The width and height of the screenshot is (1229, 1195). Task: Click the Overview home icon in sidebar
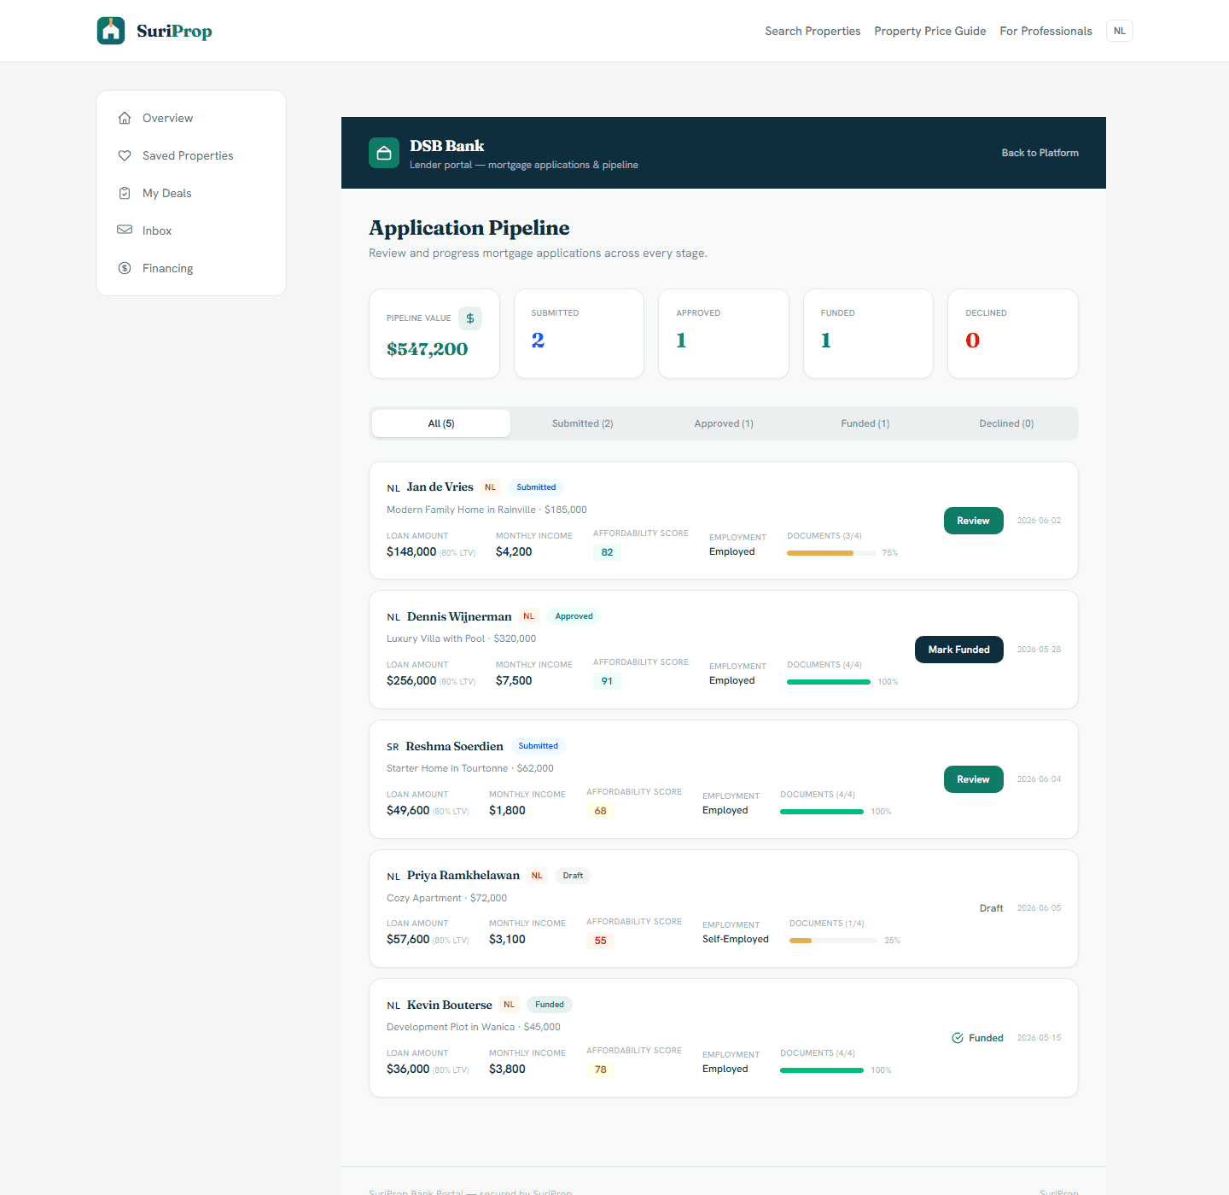click(125, 118)
